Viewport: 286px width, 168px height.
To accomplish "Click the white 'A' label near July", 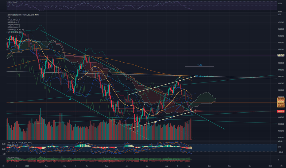I will [x=144, y=105].
